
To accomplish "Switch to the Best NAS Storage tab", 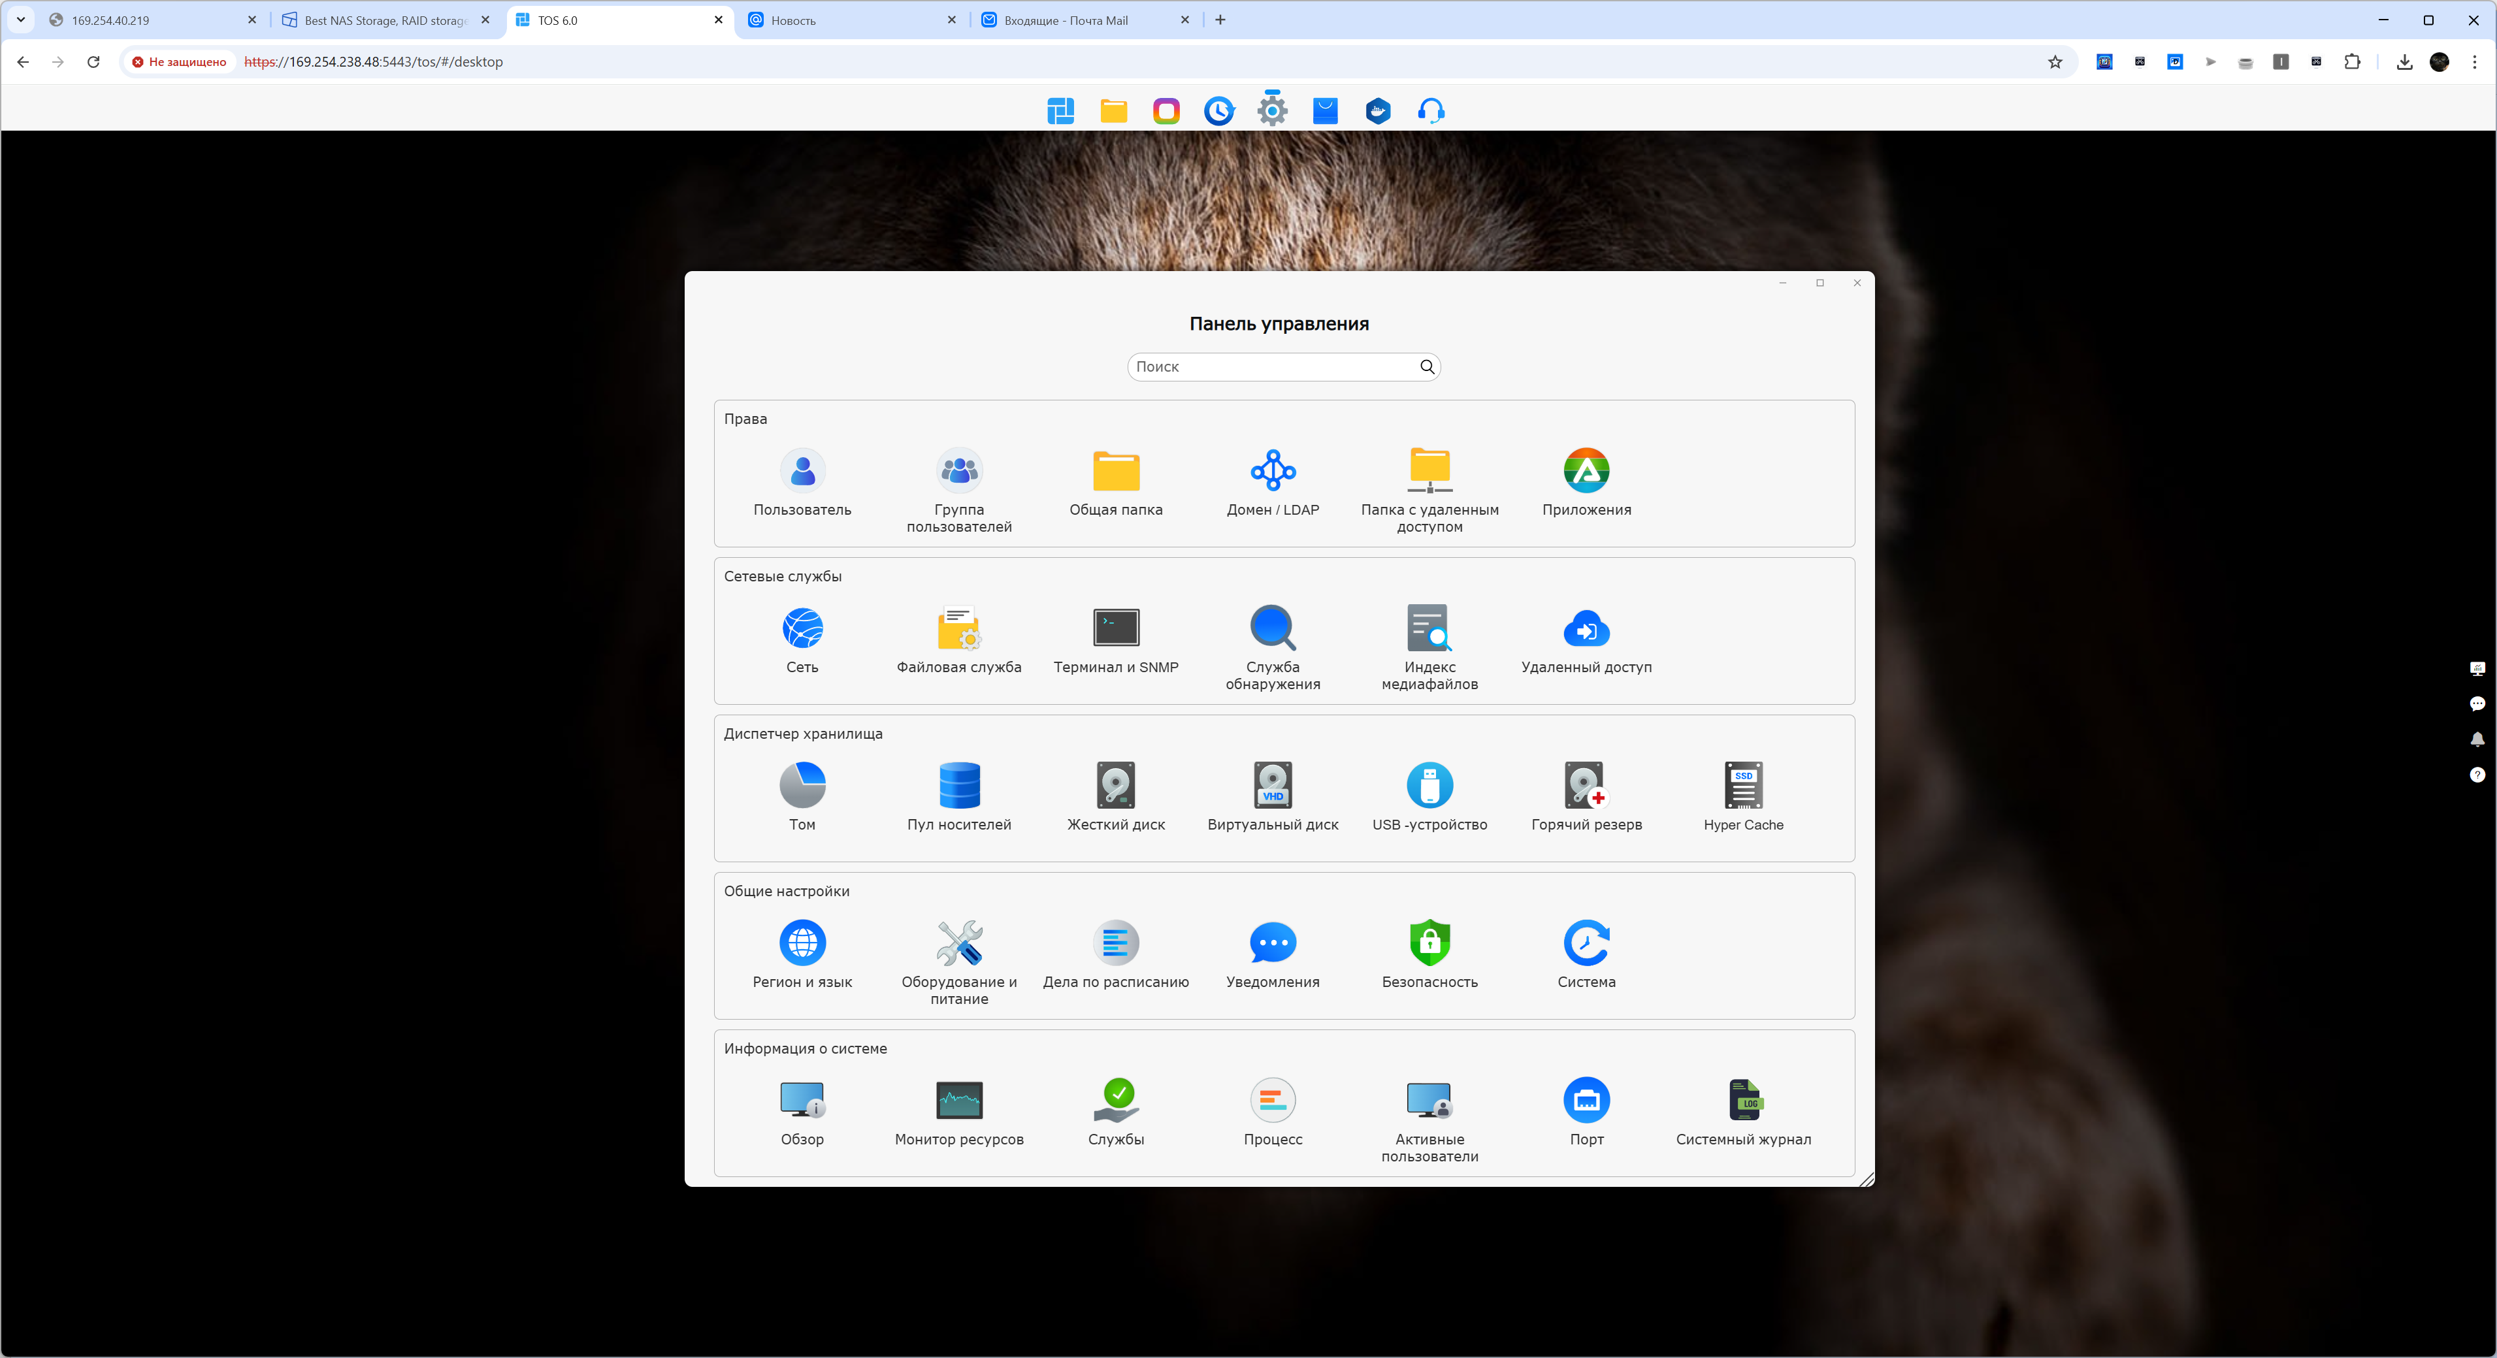I will 385,20.
